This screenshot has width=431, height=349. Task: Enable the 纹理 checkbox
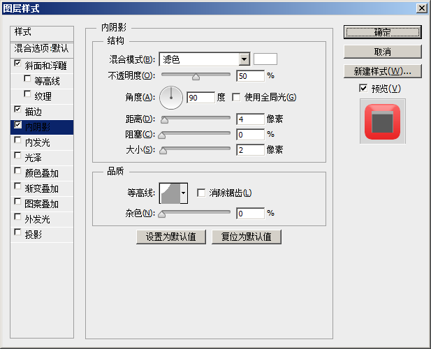[27, 94]
